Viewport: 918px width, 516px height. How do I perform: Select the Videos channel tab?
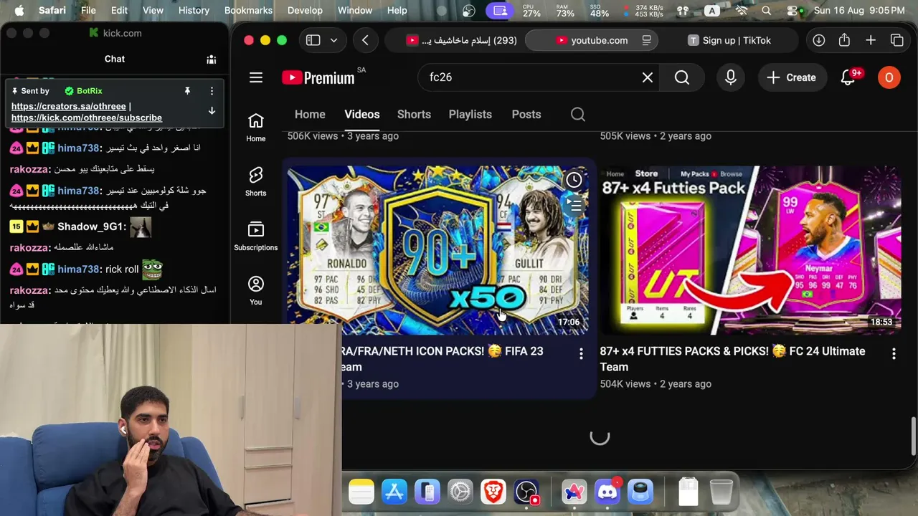tap(362, 115)
